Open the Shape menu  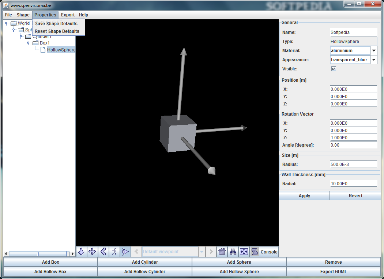[x=23, y=15]
